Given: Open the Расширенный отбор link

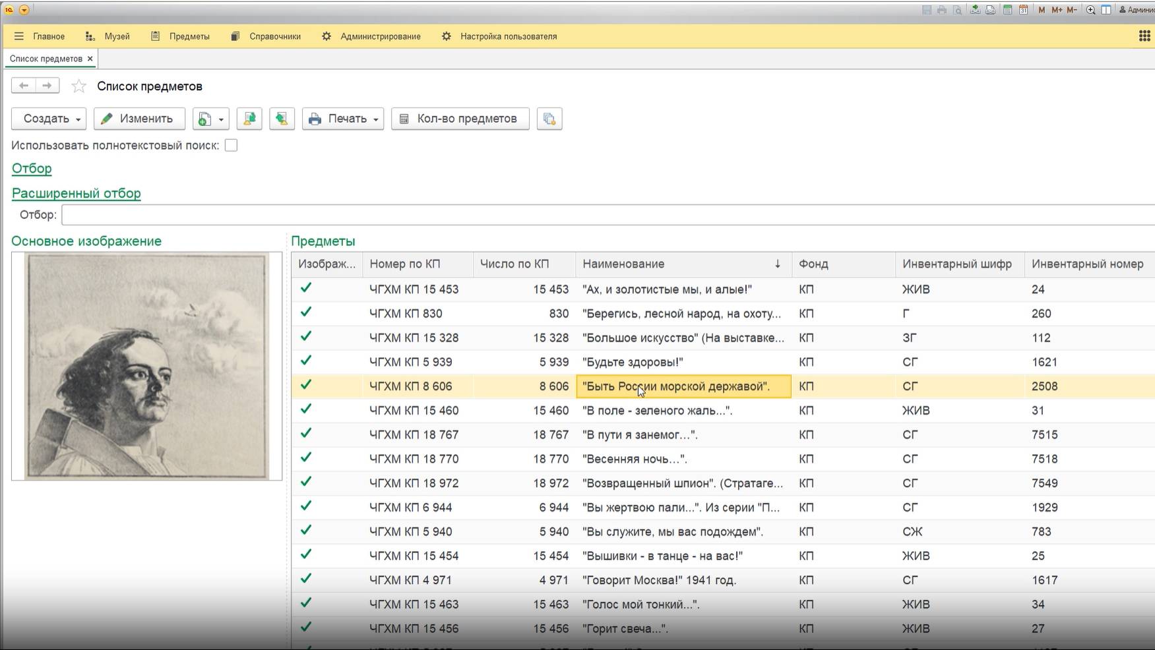Looking at the screenshot, I should (77, 193).
